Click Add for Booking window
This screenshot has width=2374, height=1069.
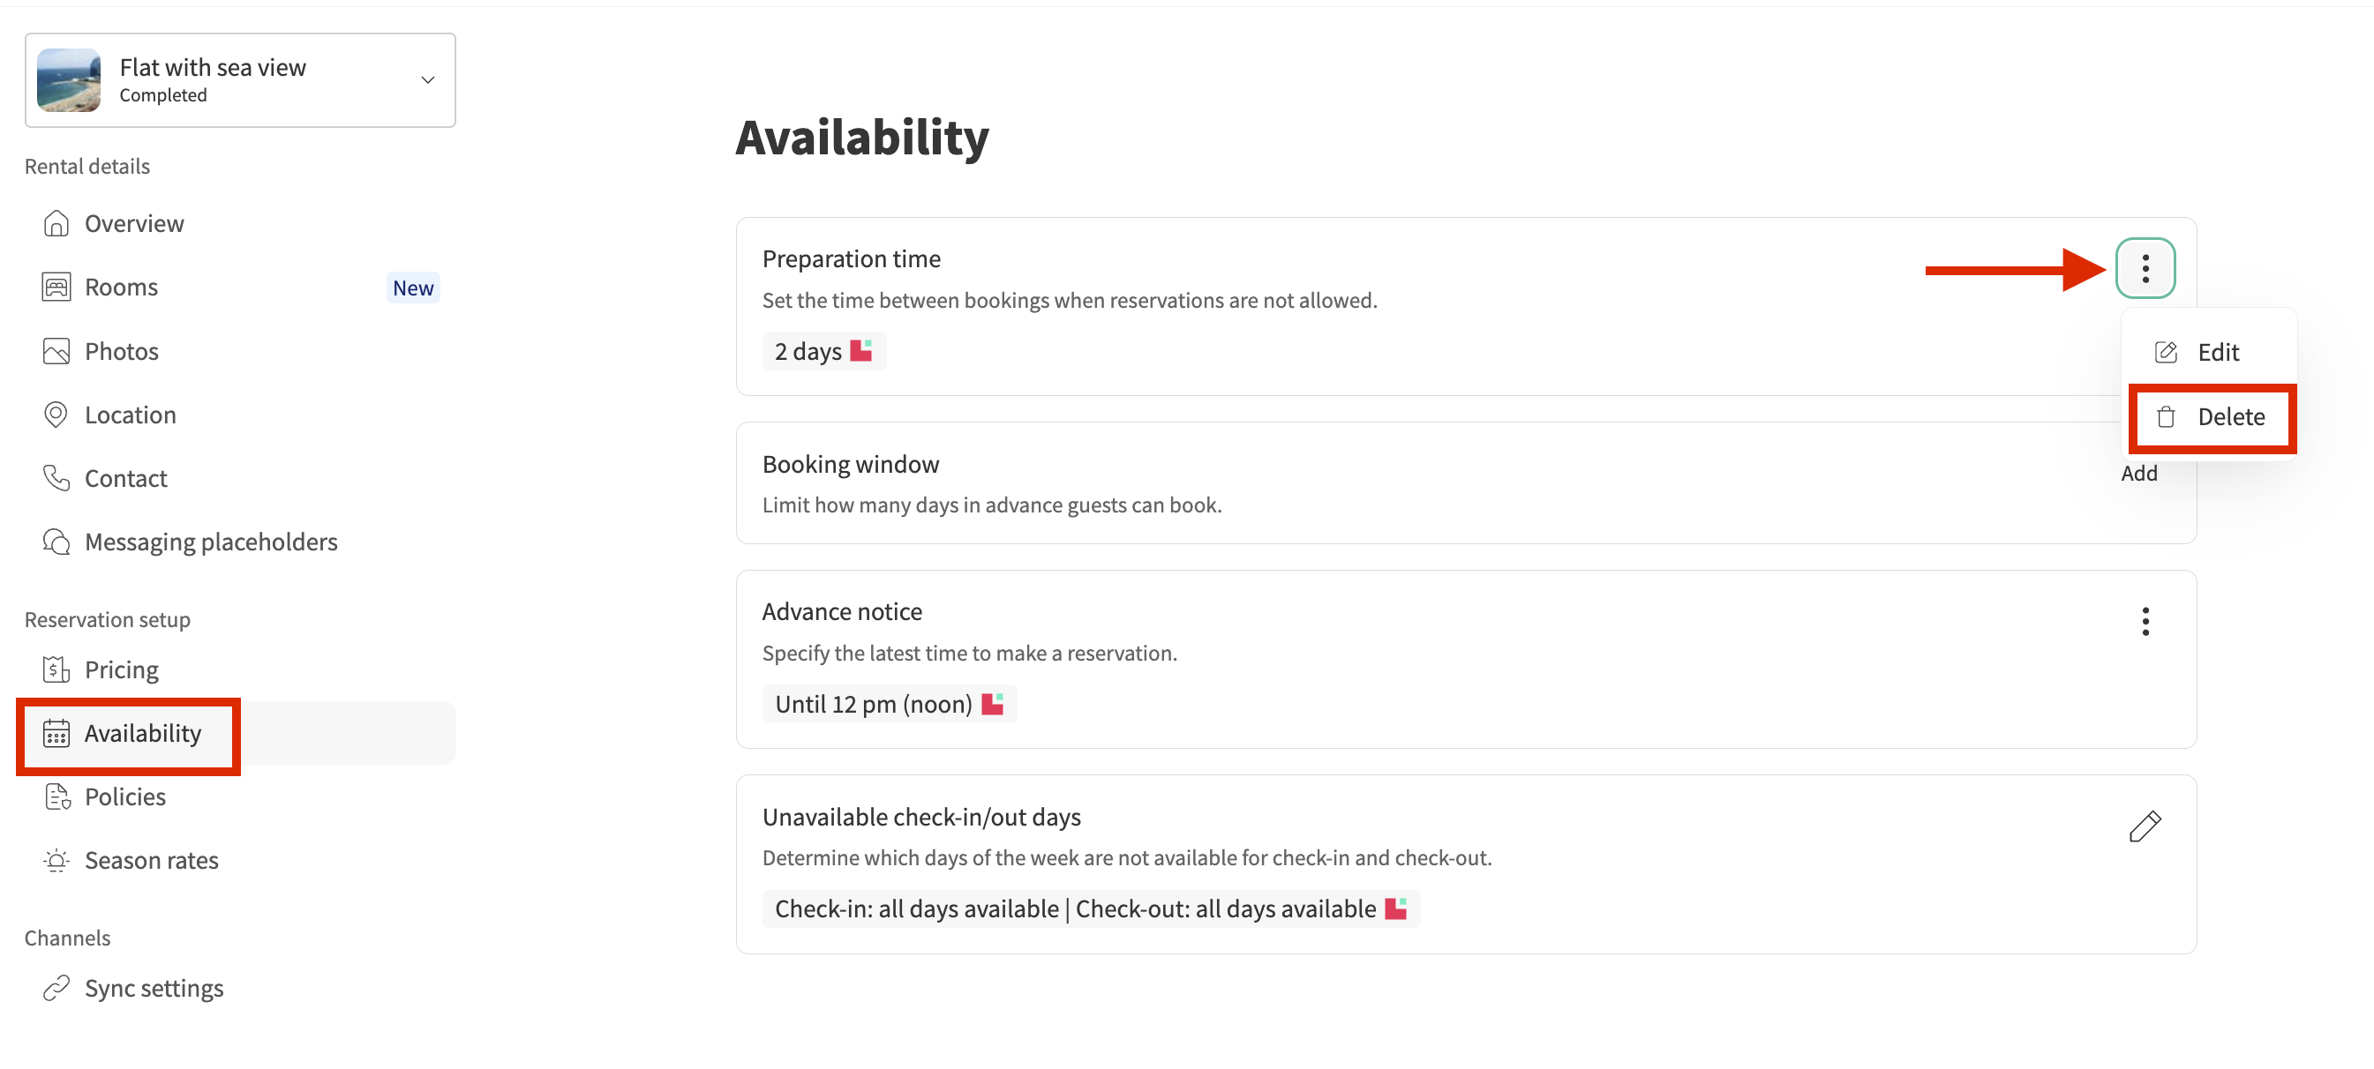[2138, 474]
